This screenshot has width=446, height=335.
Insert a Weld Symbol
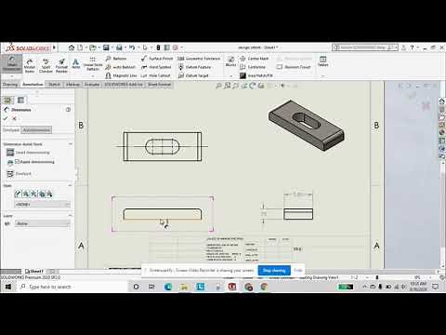(156, 67)
